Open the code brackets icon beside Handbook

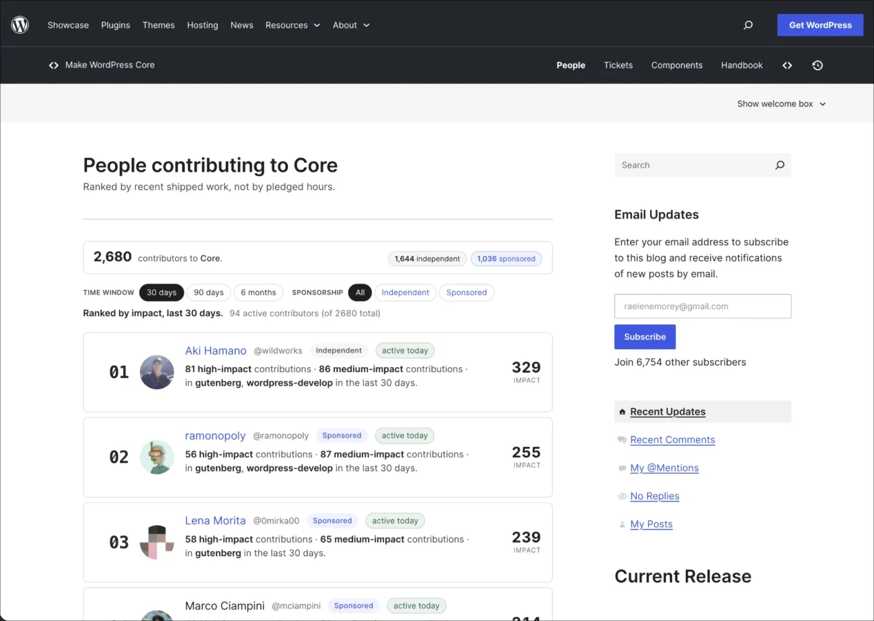tap(787, 65)
